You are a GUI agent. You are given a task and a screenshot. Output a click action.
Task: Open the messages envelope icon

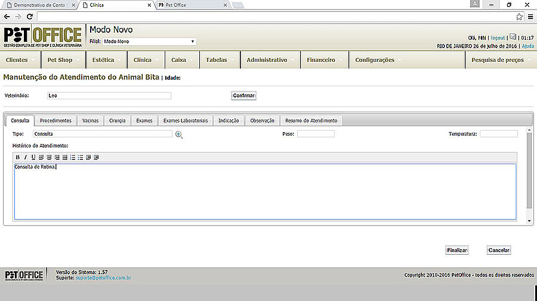coord(513,37)
